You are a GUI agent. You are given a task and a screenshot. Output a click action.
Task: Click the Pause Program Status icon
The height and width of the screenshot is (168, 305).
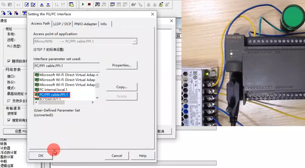104,5
